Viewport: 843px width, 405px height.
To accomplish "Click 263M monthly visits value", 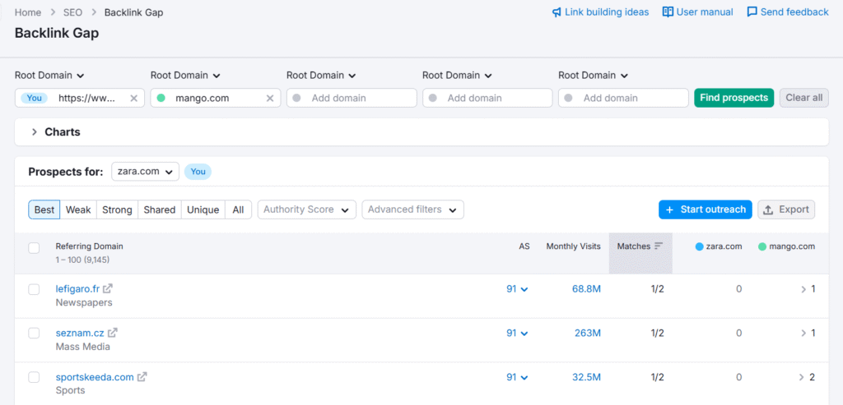I will (x=588, y=334).
